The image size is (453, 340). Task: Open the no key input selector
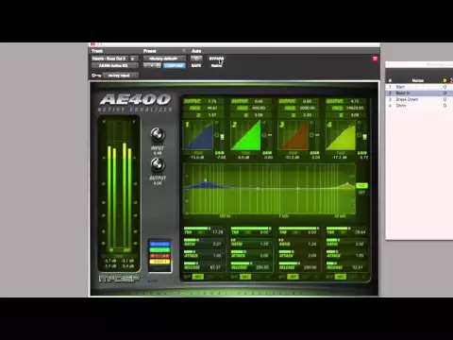point(120,76)
